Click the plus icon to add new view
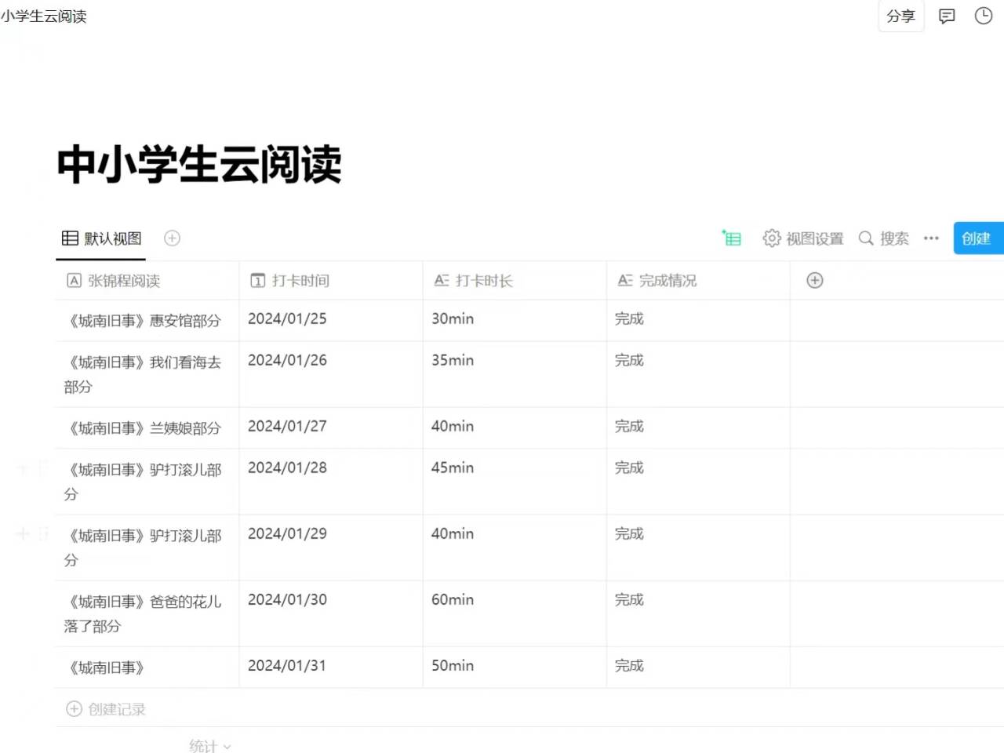The image size is (1004, 753). pos(172,238)
